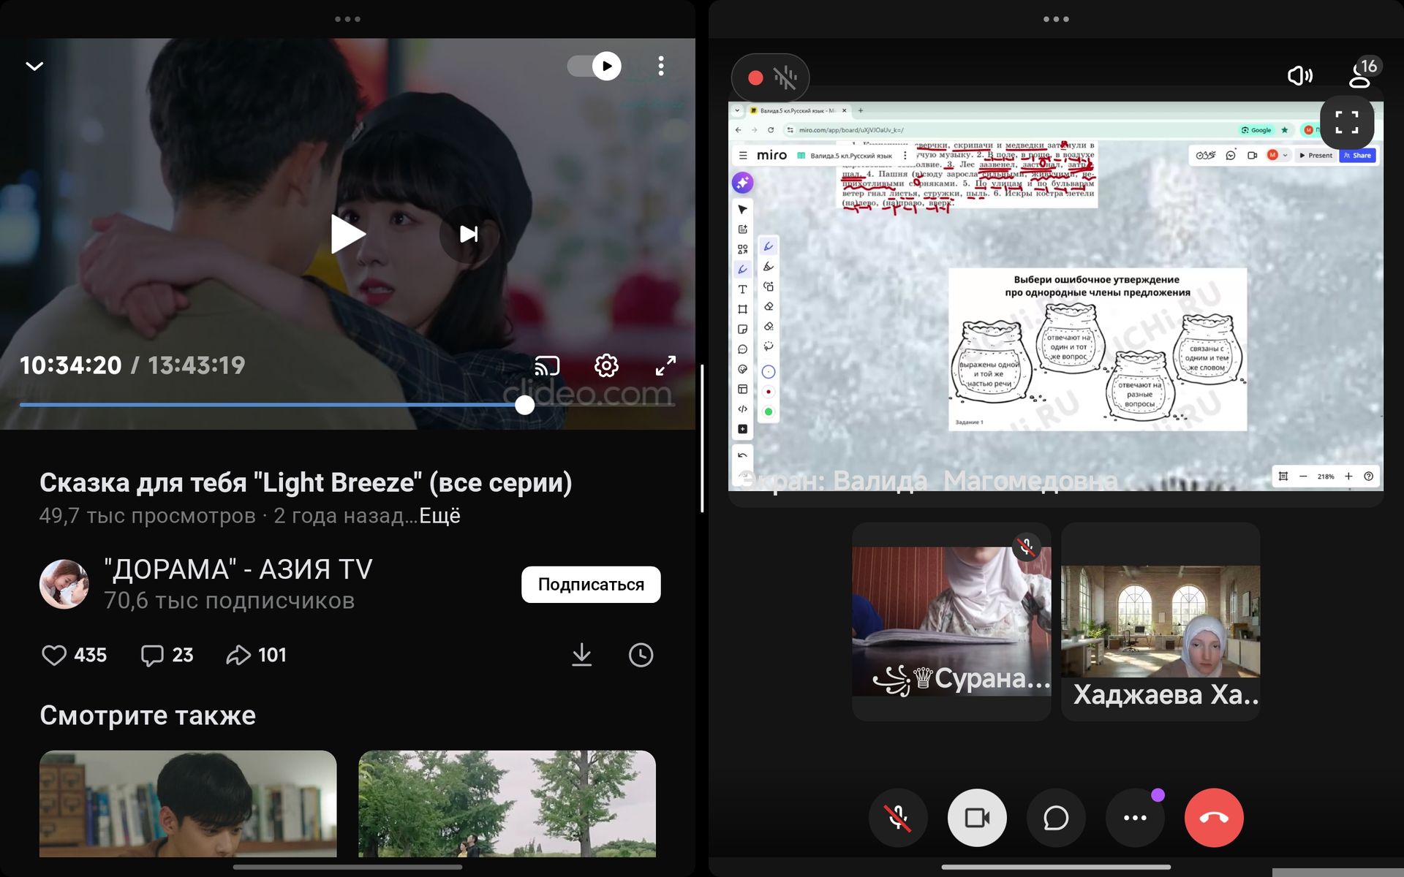Share the video with 101 shares
The height and width of the screenshot is (877, 1404).
pos(238,655)
